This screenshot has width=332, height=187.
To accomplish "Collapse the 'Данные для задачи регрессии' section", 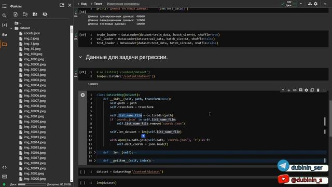I will tap(80, 57).
